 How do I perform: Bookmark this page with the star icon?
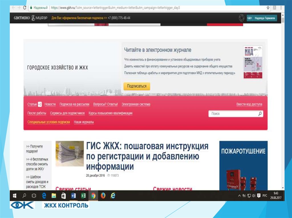point(268,8)
